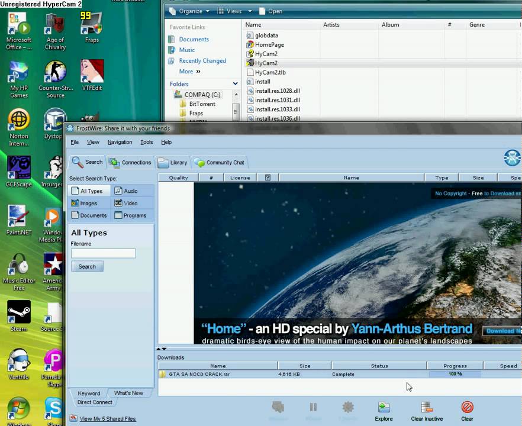Launch Age of Chivalry desktop icon
This screenshot has width=522, height=426.
tap(55, 31)
